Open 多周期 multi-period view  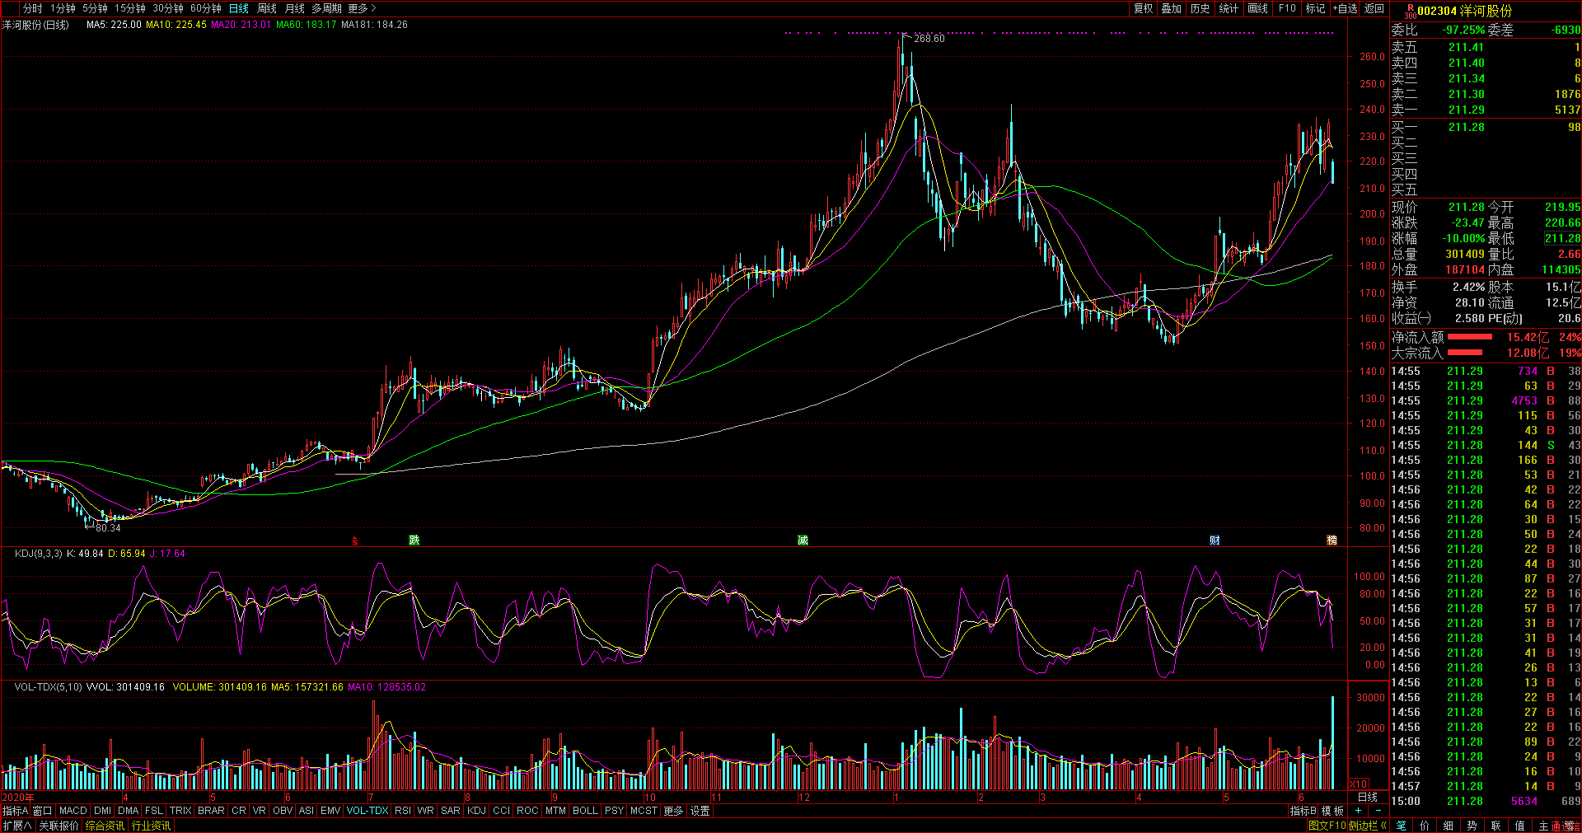[326, 8]
